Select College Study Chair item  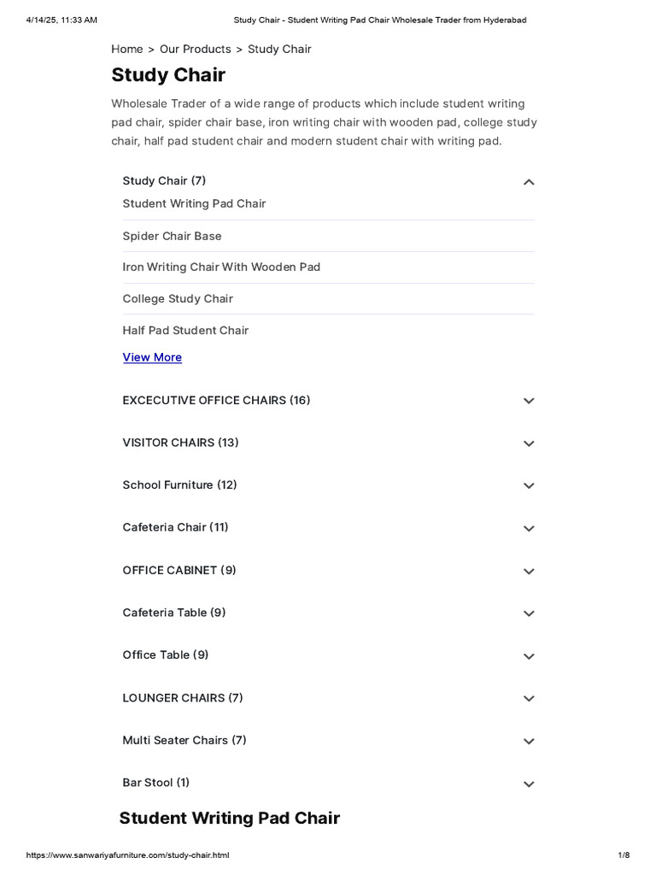[x=178, y=298]
